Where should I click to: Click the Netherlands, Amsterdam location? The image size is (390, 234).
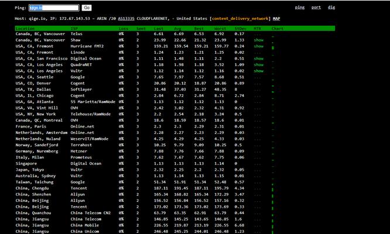[x=42, y=133]
